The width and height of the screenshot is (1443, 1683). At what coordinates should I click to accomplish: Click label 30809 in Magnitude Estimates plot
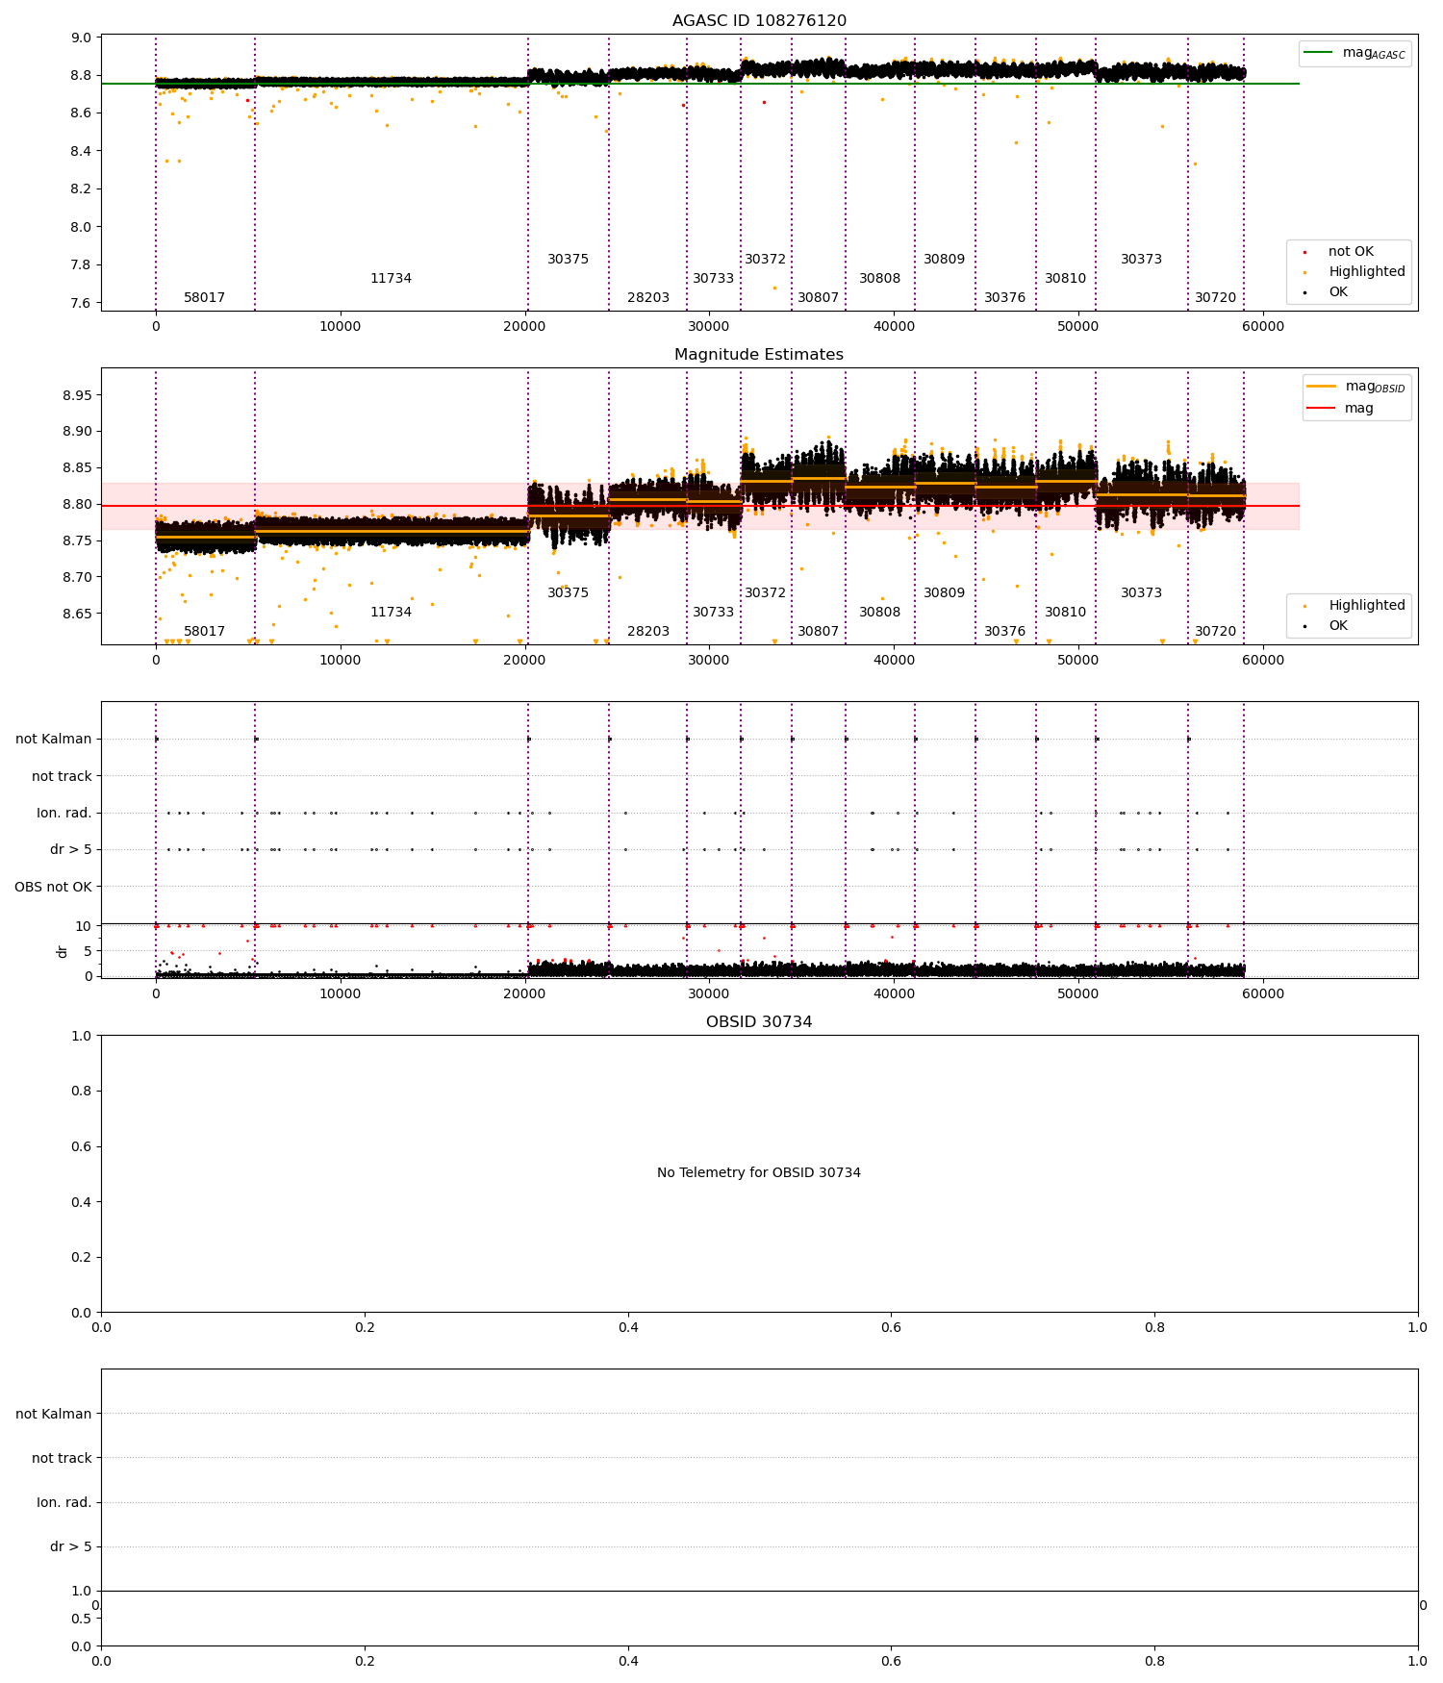[944, 593]
